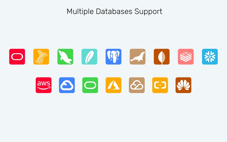227x142 pixels.
Task: Choose the tan Tencent Cloud icon
Action: pyautogui.click(x=137, y=85)
